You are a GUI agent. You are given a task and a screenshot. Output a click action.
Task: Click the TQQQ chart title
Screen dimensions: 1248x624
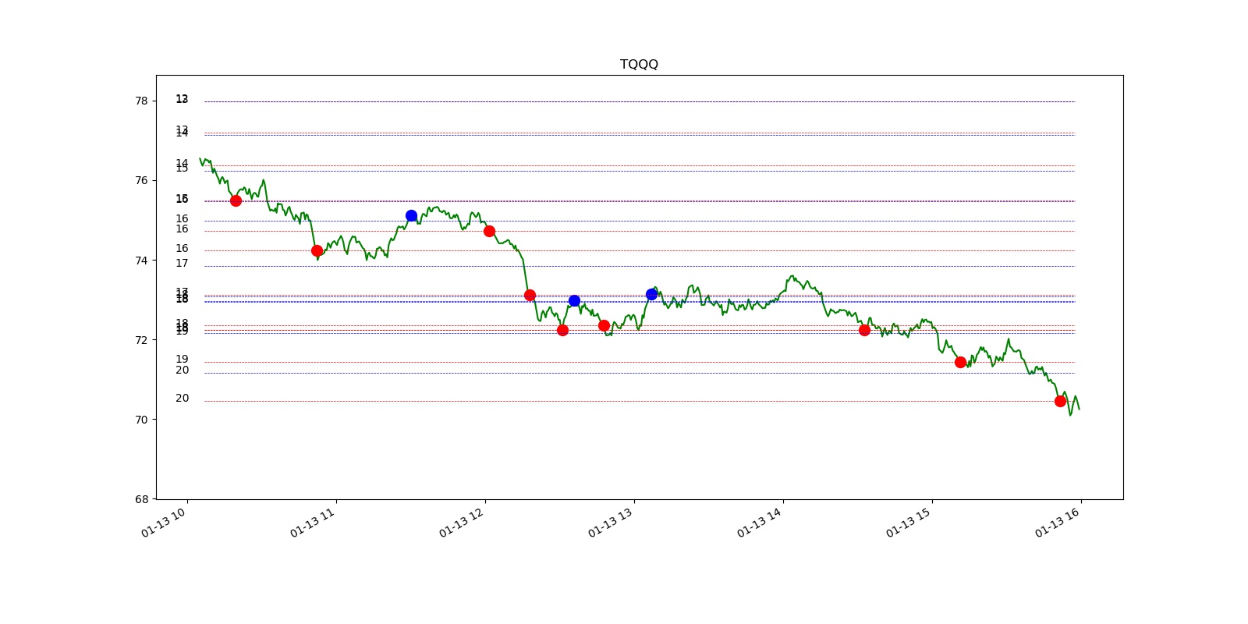click(x=639, y=64)
